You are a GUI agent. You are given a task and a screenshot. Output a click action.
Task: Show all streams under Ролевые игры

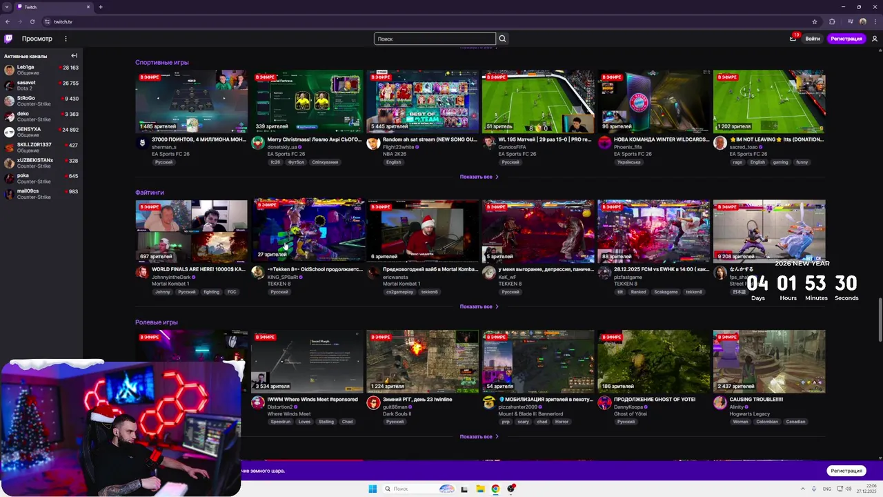479,436
